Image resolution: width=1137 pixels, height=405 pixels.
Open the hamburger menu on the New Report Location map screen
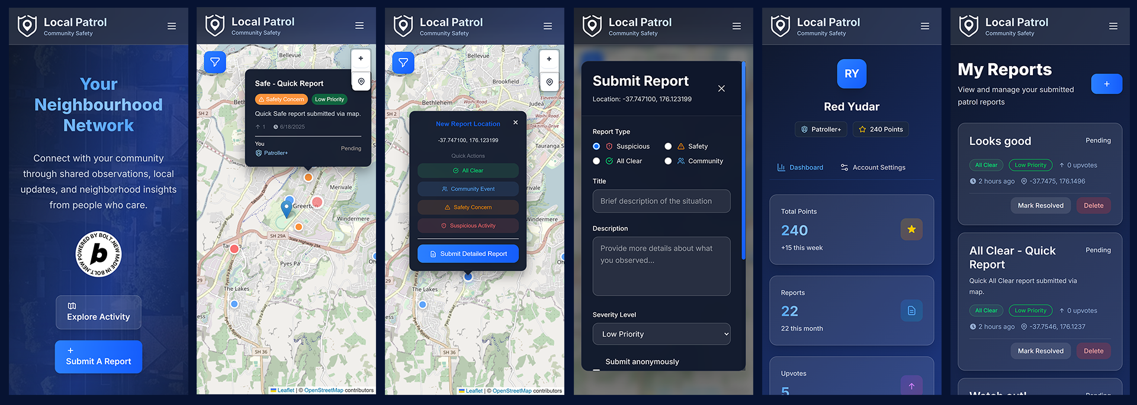[548, 26]
